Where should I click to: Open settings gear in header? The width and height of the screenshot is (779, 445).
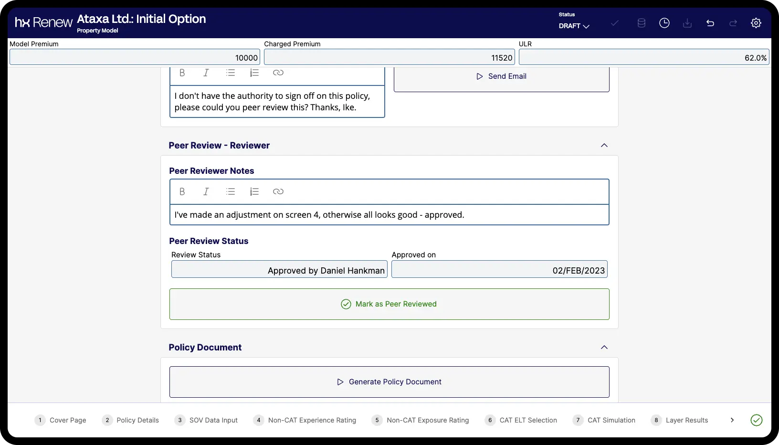click(756, 23)
